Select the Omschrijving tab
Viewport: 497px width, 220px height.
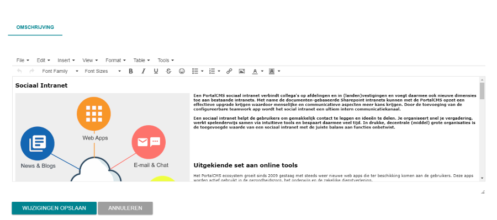[x=35, y=27]
